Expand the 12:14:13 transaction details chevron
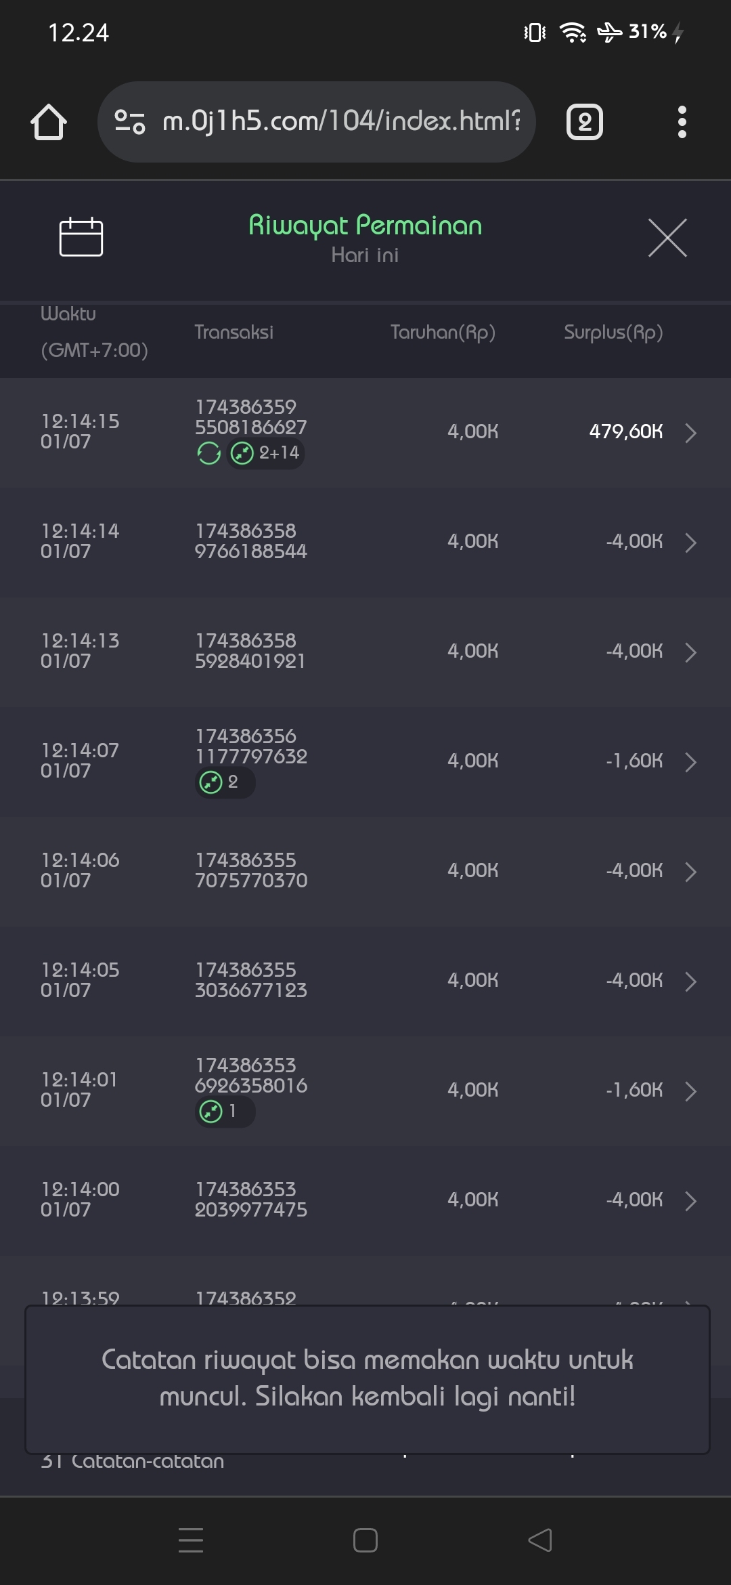 pos(690,652)
